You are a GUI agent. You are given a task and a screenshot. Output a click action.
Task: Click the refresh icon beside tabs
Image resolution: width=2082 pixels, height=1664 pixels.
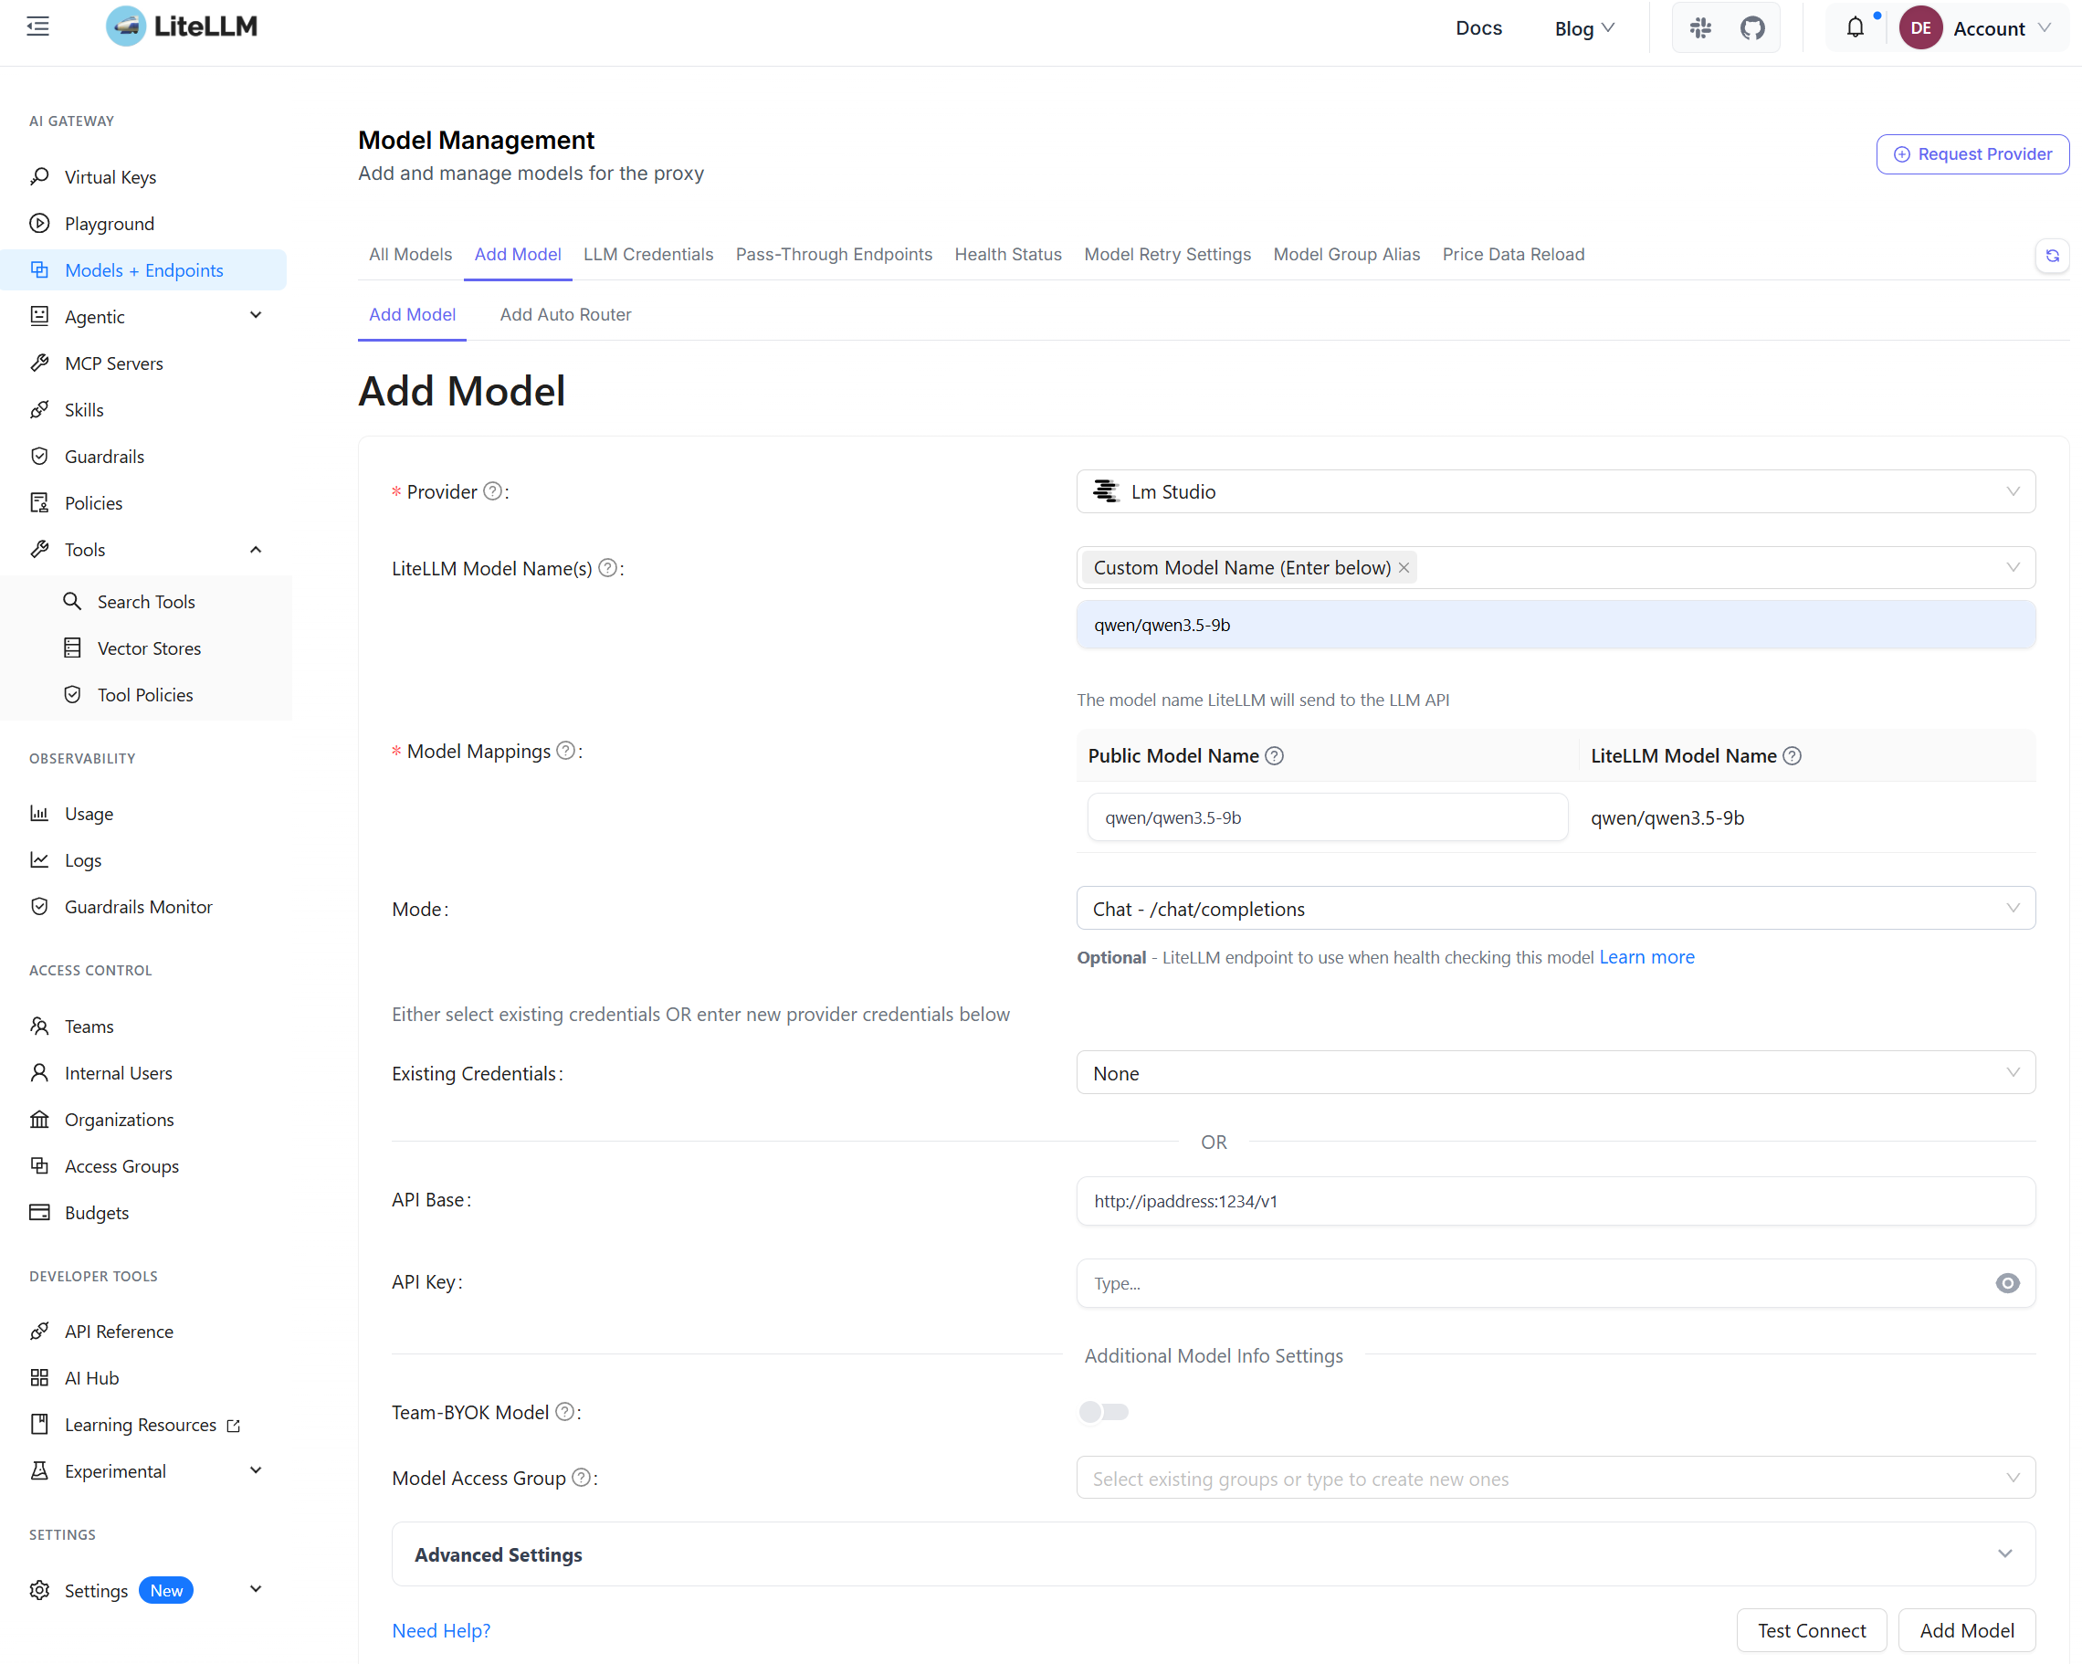(x=2052, y=255)
